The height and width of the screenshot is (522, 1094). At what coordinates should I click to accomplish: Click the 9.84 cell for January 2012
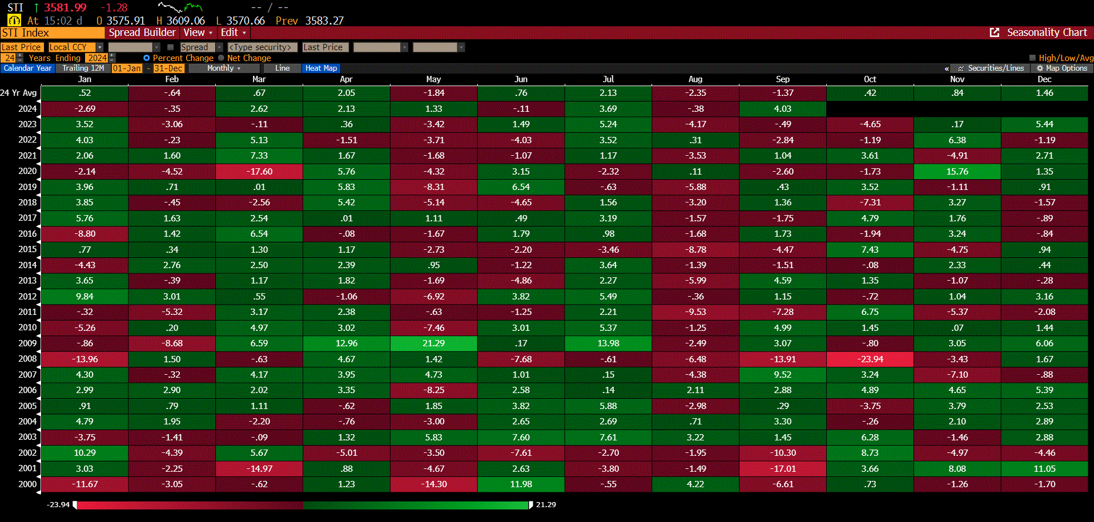coord(85,297)
